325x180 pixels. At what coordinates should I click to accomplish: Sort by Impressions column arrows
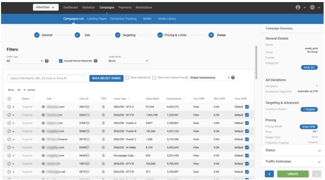point(184,99)
